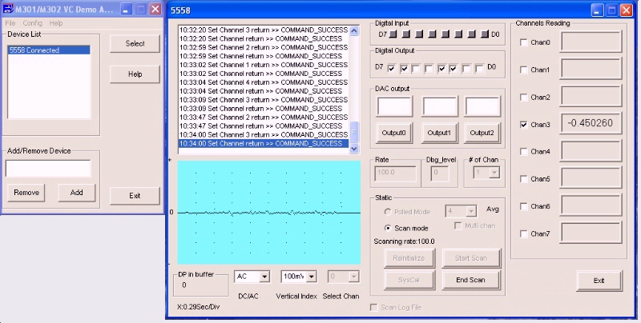Viewport: 641px width, 323px height.
Task: Tick the Chan7 channel checkbox
Action: pos(524,233)
